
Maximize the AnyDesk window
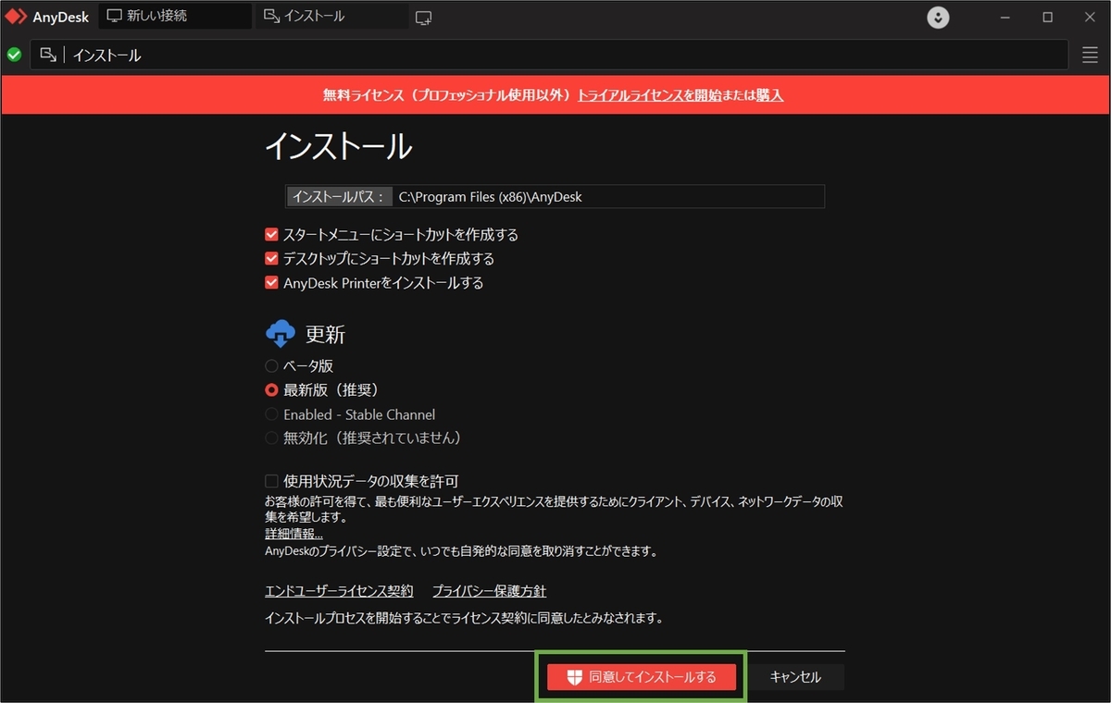click(1047, 17)
